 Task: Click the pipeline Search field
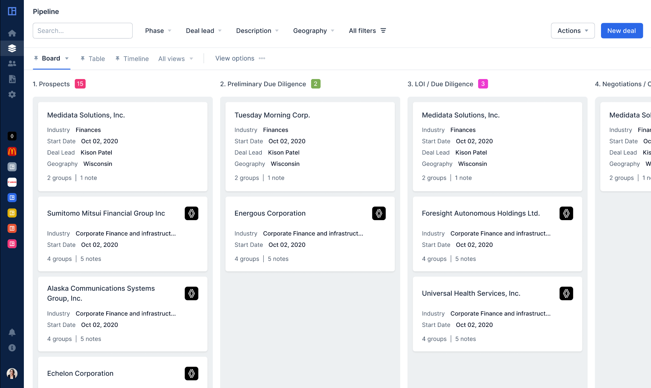[83, 31]
